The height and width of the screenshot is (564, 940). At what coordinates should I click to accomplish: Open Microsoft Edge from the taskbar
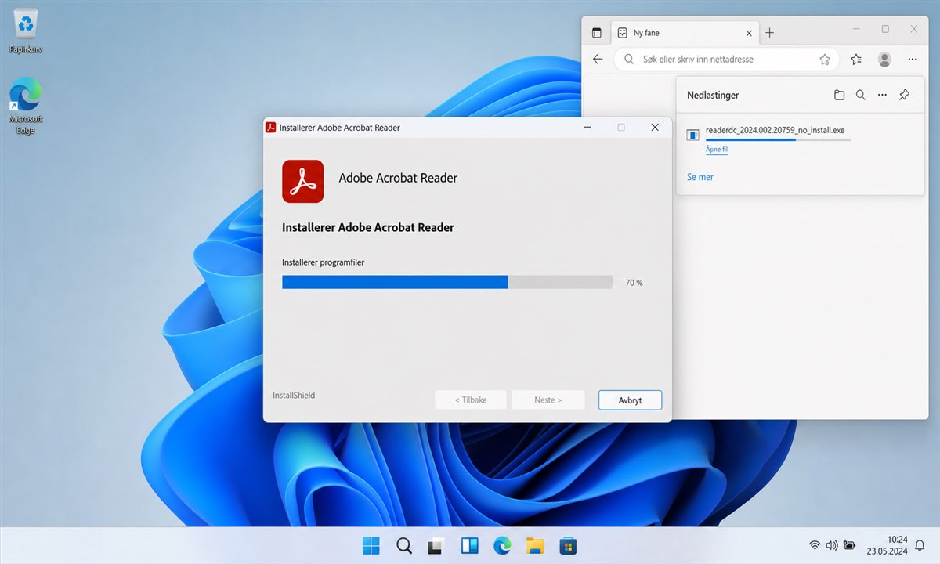click(x=502, y=545)
